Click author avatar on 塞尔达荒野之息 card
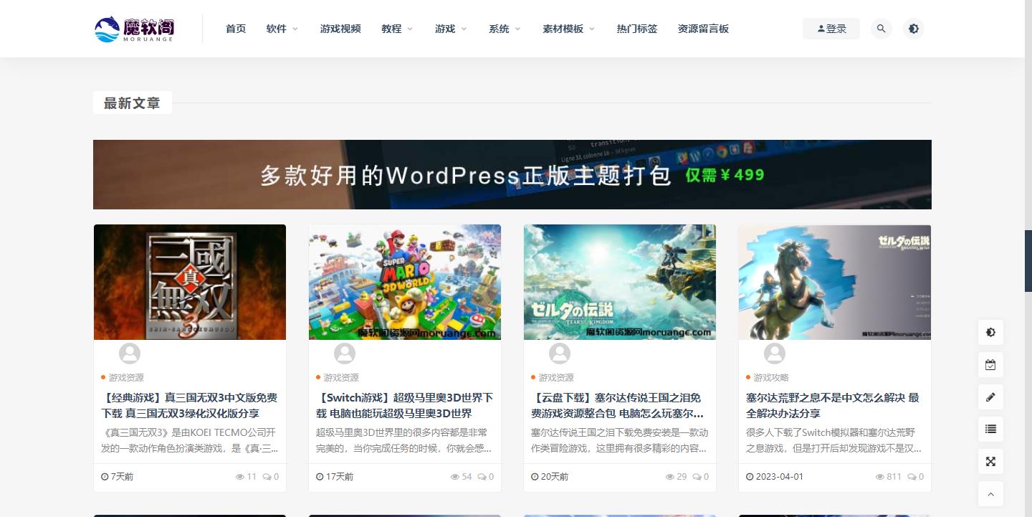 [x=775, y=354]
